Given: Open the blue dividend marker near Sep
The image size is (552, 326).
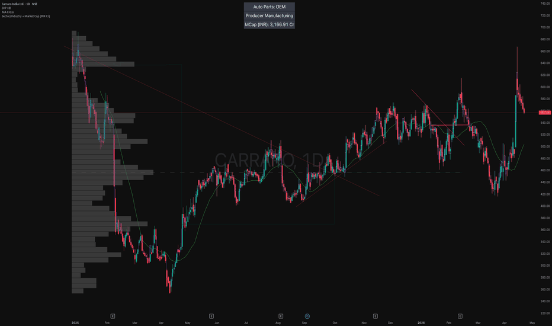Looking at the screenshot, I should [x=307, y=316].
